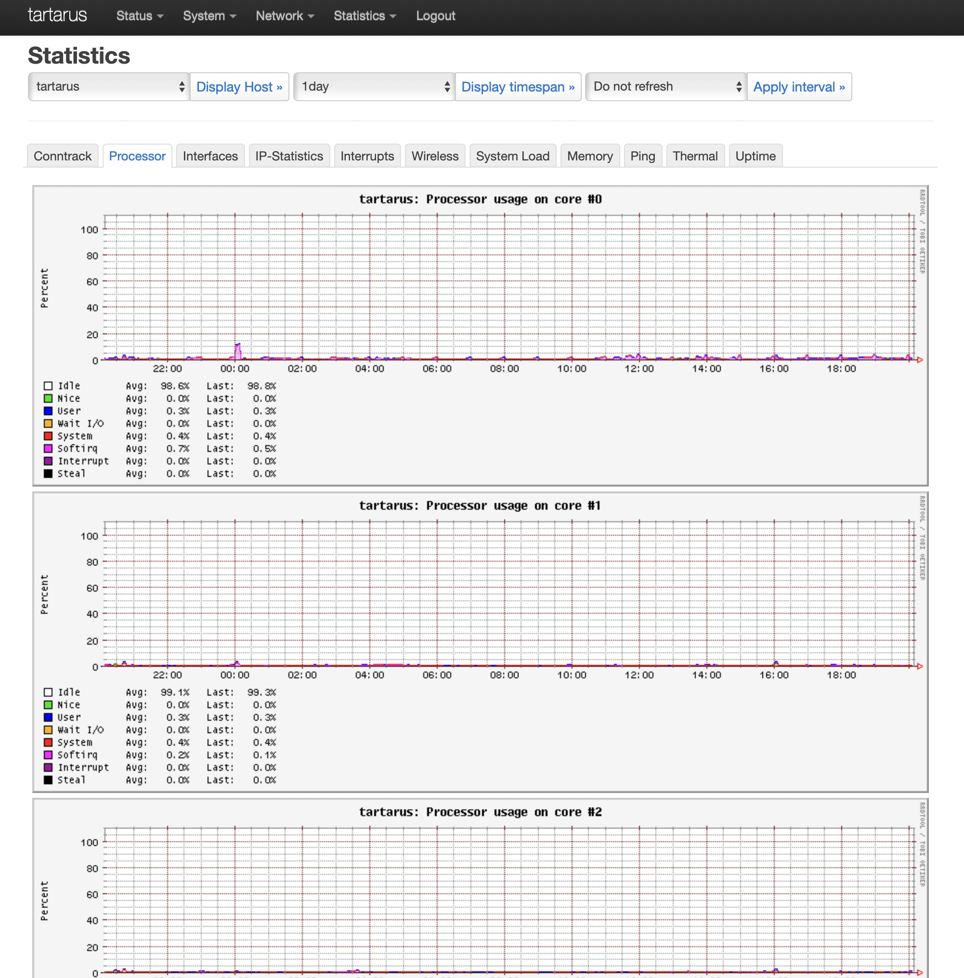
Task: Open the host selector showing tartarus
Action: [x=109, y=87]
